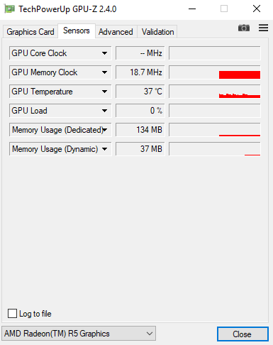Enable the Log to file checkbox
Screen dimensions: 273x345
pyautogui.click(x=12, y=313)
